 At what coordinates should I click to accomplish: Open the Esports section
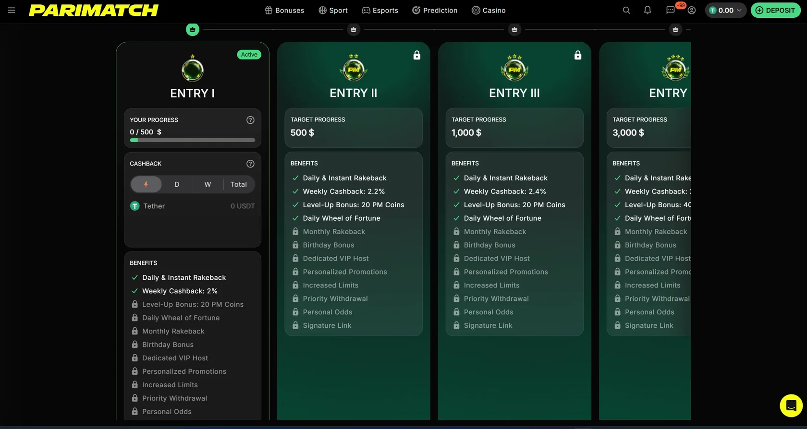[380, 10]
